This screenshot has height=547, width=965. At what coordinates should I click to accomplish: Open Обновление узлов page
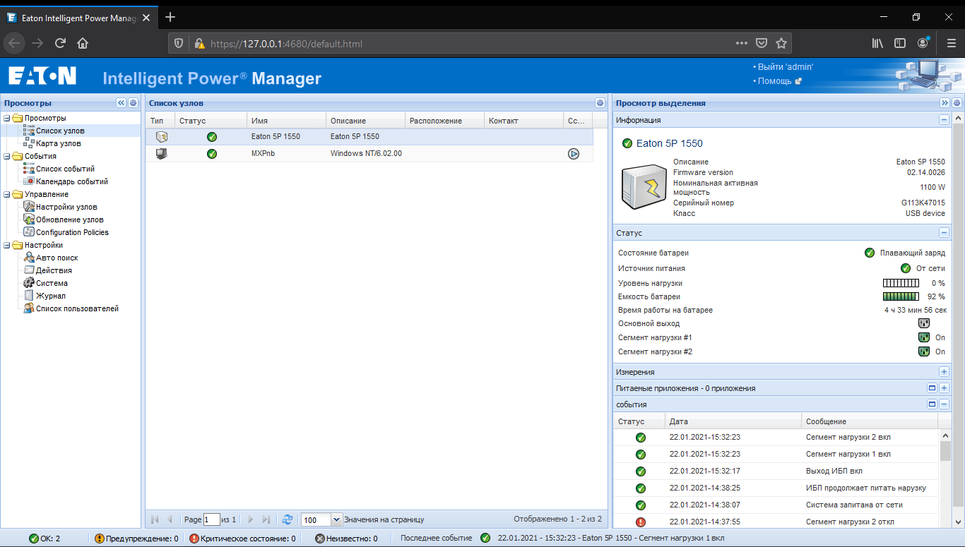[x=70, y=220]
